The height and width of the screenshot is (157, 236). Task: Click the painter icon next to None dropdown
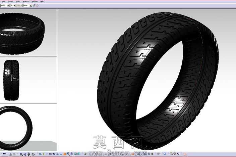click(34, 5)
